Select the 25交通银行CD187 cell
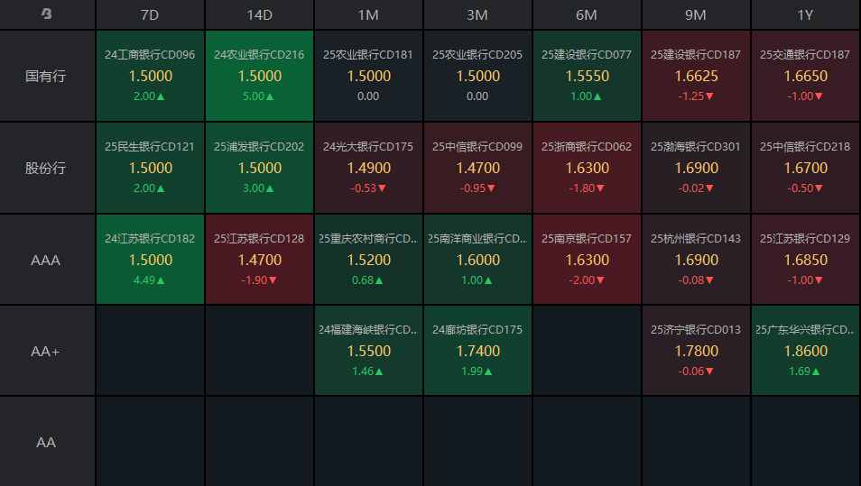Screen dimensions: 861x486 tap(805, 76)
